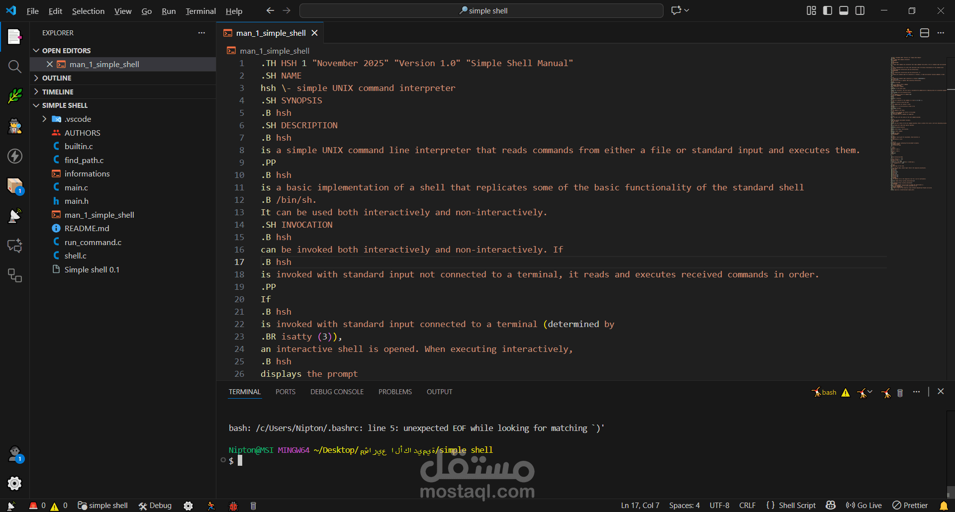Switch to the DEBUG CONSOLE tab

point(337,392)
